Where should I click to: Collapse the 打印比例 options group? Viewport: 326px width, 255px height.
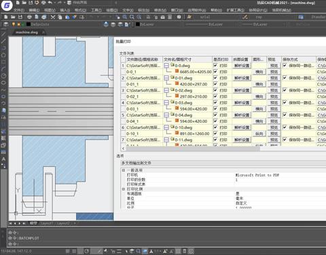coord(124,189)
